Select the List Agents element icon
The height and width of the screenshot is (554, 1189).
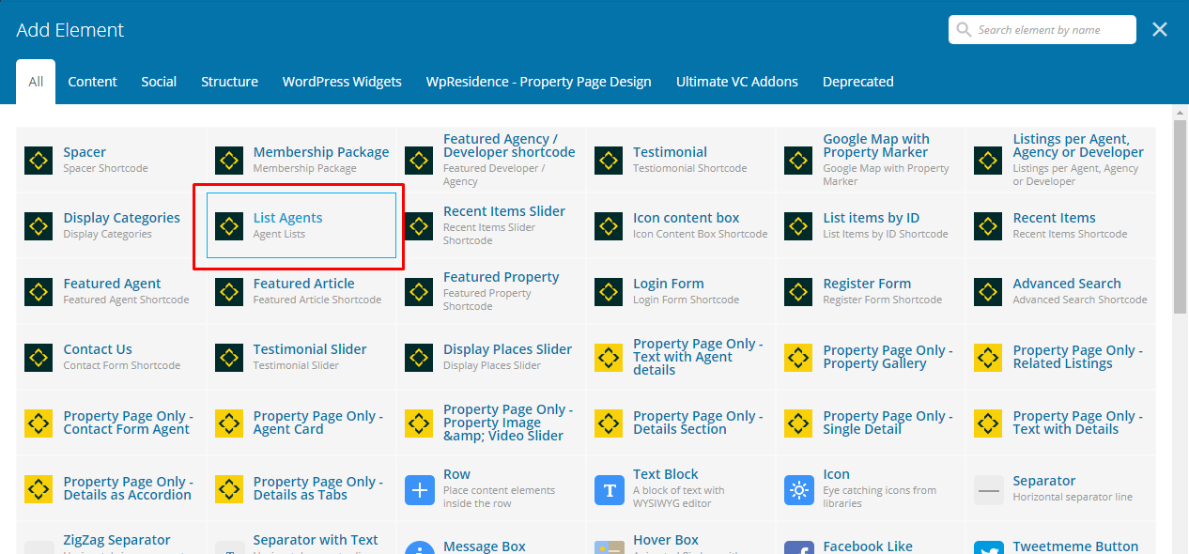pos(229,226)
